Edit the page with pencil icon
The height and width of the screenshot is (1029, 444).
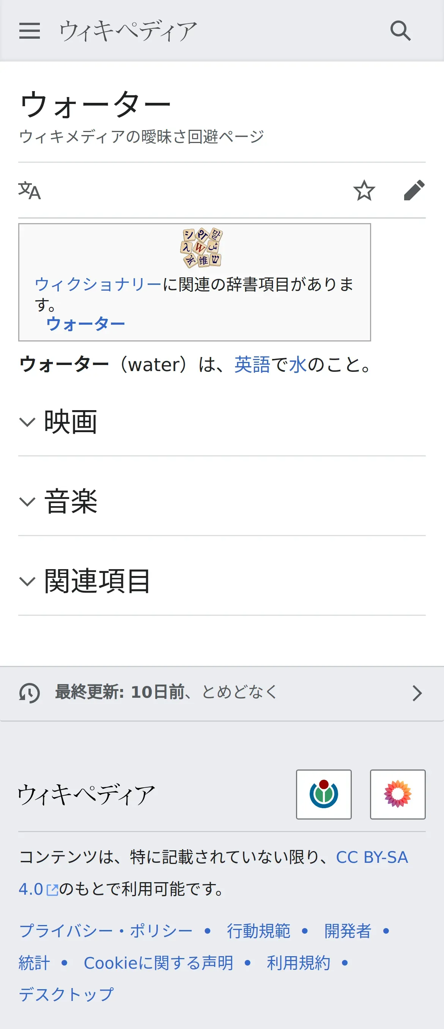[414, 190]
